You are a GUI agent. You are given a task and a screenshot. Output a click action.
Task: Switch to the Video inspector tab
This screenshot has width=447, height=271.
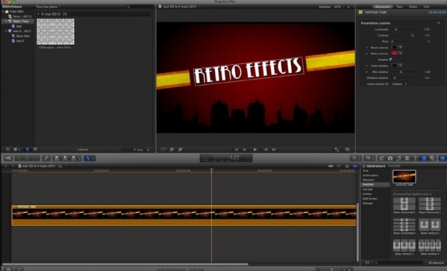coord(413,7)
